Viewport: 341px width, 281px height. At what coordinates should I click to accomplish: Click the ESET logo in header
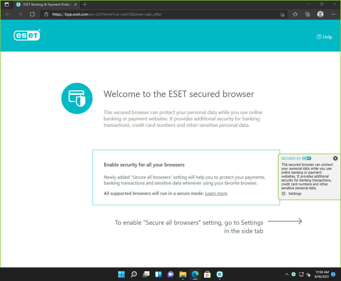pyautogui.click(x=27, y=35)
